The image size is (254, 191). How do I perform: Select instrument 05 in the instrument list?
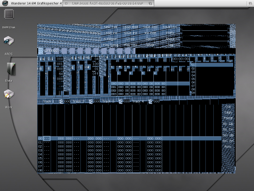212,79
